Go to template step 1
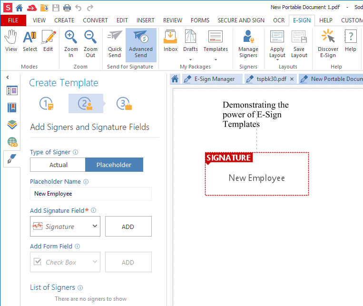This screenshot has width=363, height=306. [47, 104]
